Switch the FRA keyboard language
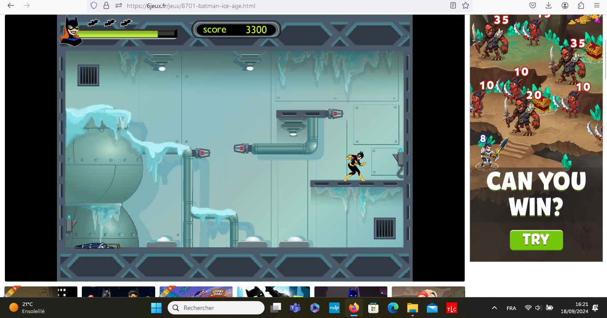The width and height of the screenshot is (607, 318). (x=511, y=308)
